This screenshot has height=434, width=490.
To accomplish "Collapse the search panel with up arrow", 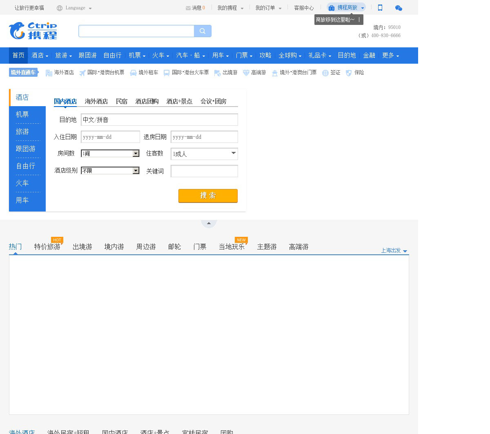I will pos(209,223).
